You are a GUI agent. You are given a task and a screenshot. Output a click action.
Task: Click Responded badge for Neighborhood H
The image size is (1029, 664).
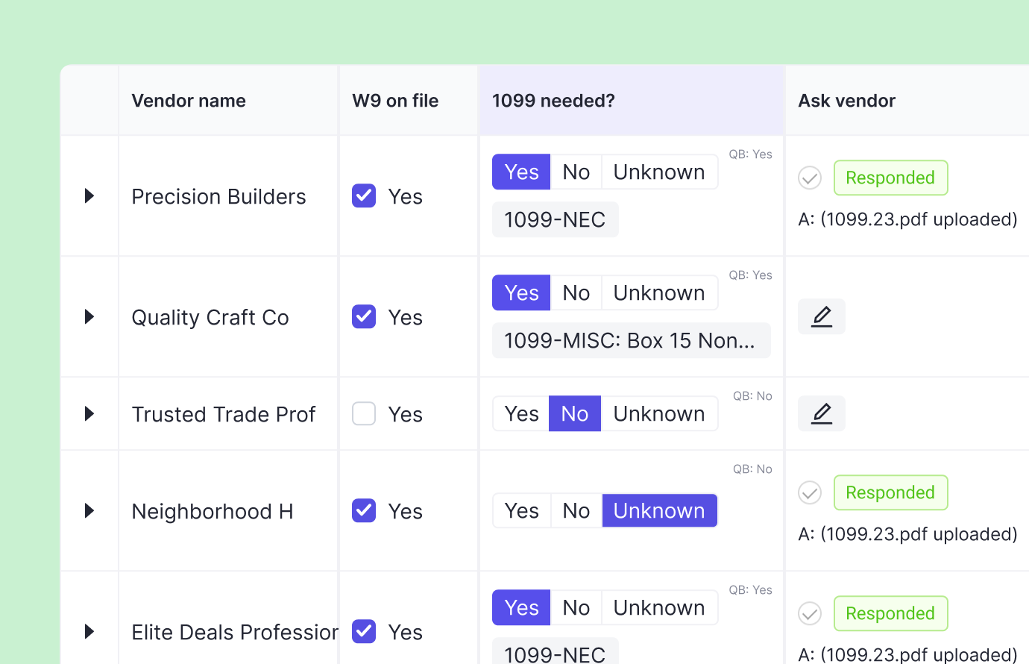pyautogui.click(x=890, y=492)
